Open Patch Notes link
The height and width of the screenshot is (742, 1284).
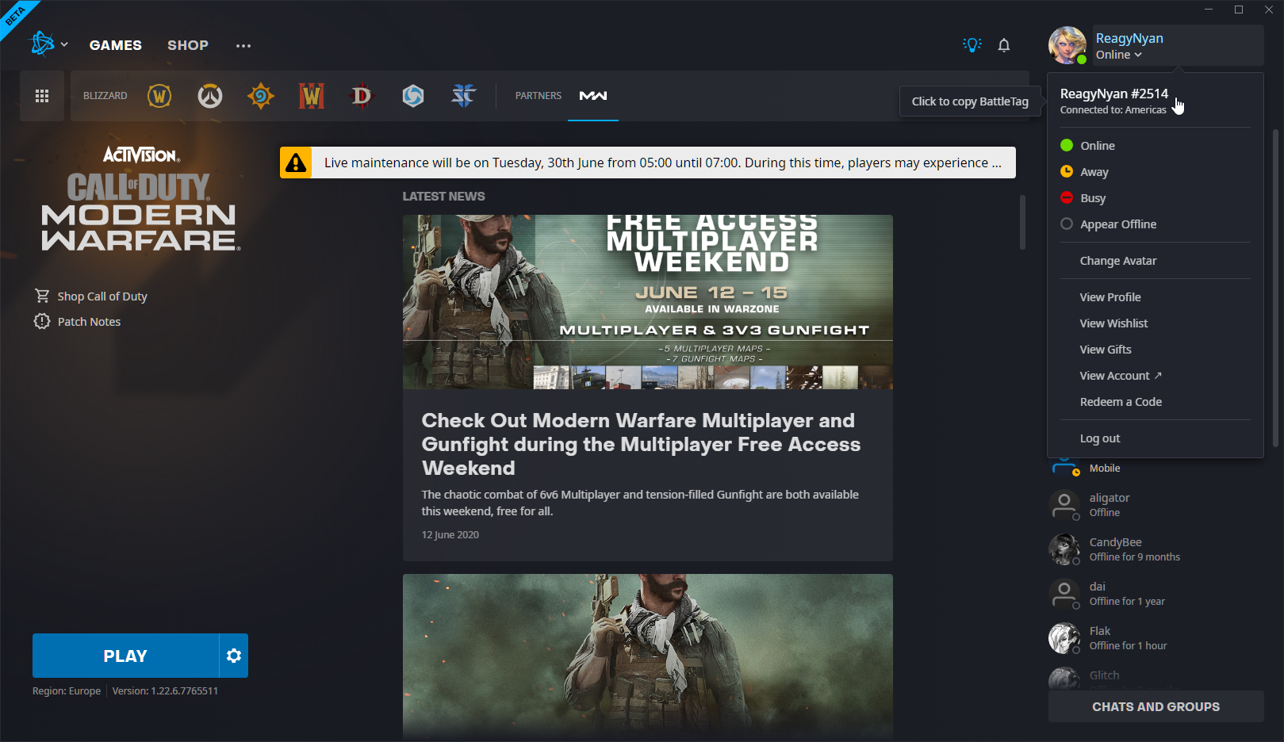pyautogui.click(x=78, y=322)
